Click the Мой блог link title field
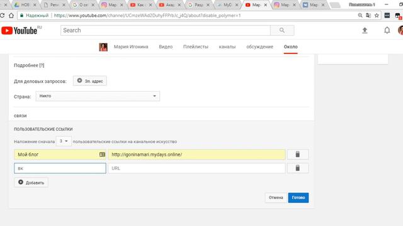The image size is (403, 226). (60, 154)
